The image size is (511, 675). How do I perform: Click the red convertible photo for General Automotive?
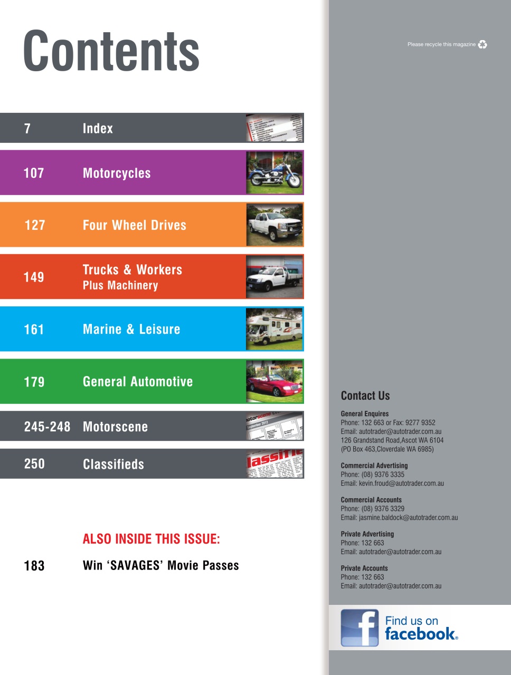275,381
